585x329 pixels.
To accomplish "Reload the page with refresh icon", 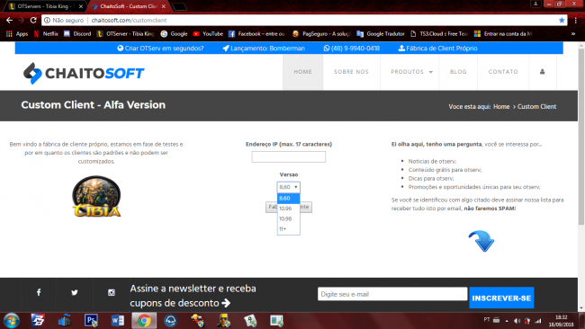I will 33,20.
